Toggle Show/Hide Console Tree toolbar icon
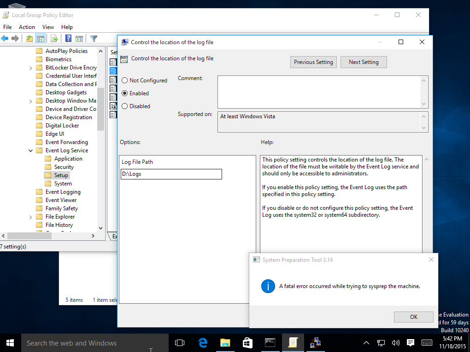Screen dimensions: 470x352 point(40,38)
